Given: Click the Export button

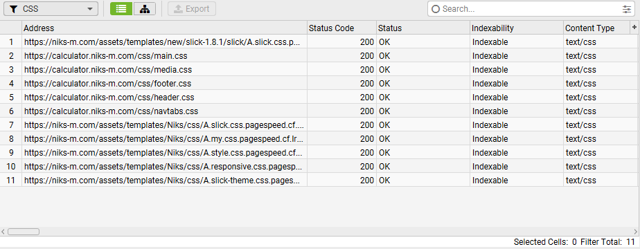Looking at the screenshot, I should click(191, 9).
